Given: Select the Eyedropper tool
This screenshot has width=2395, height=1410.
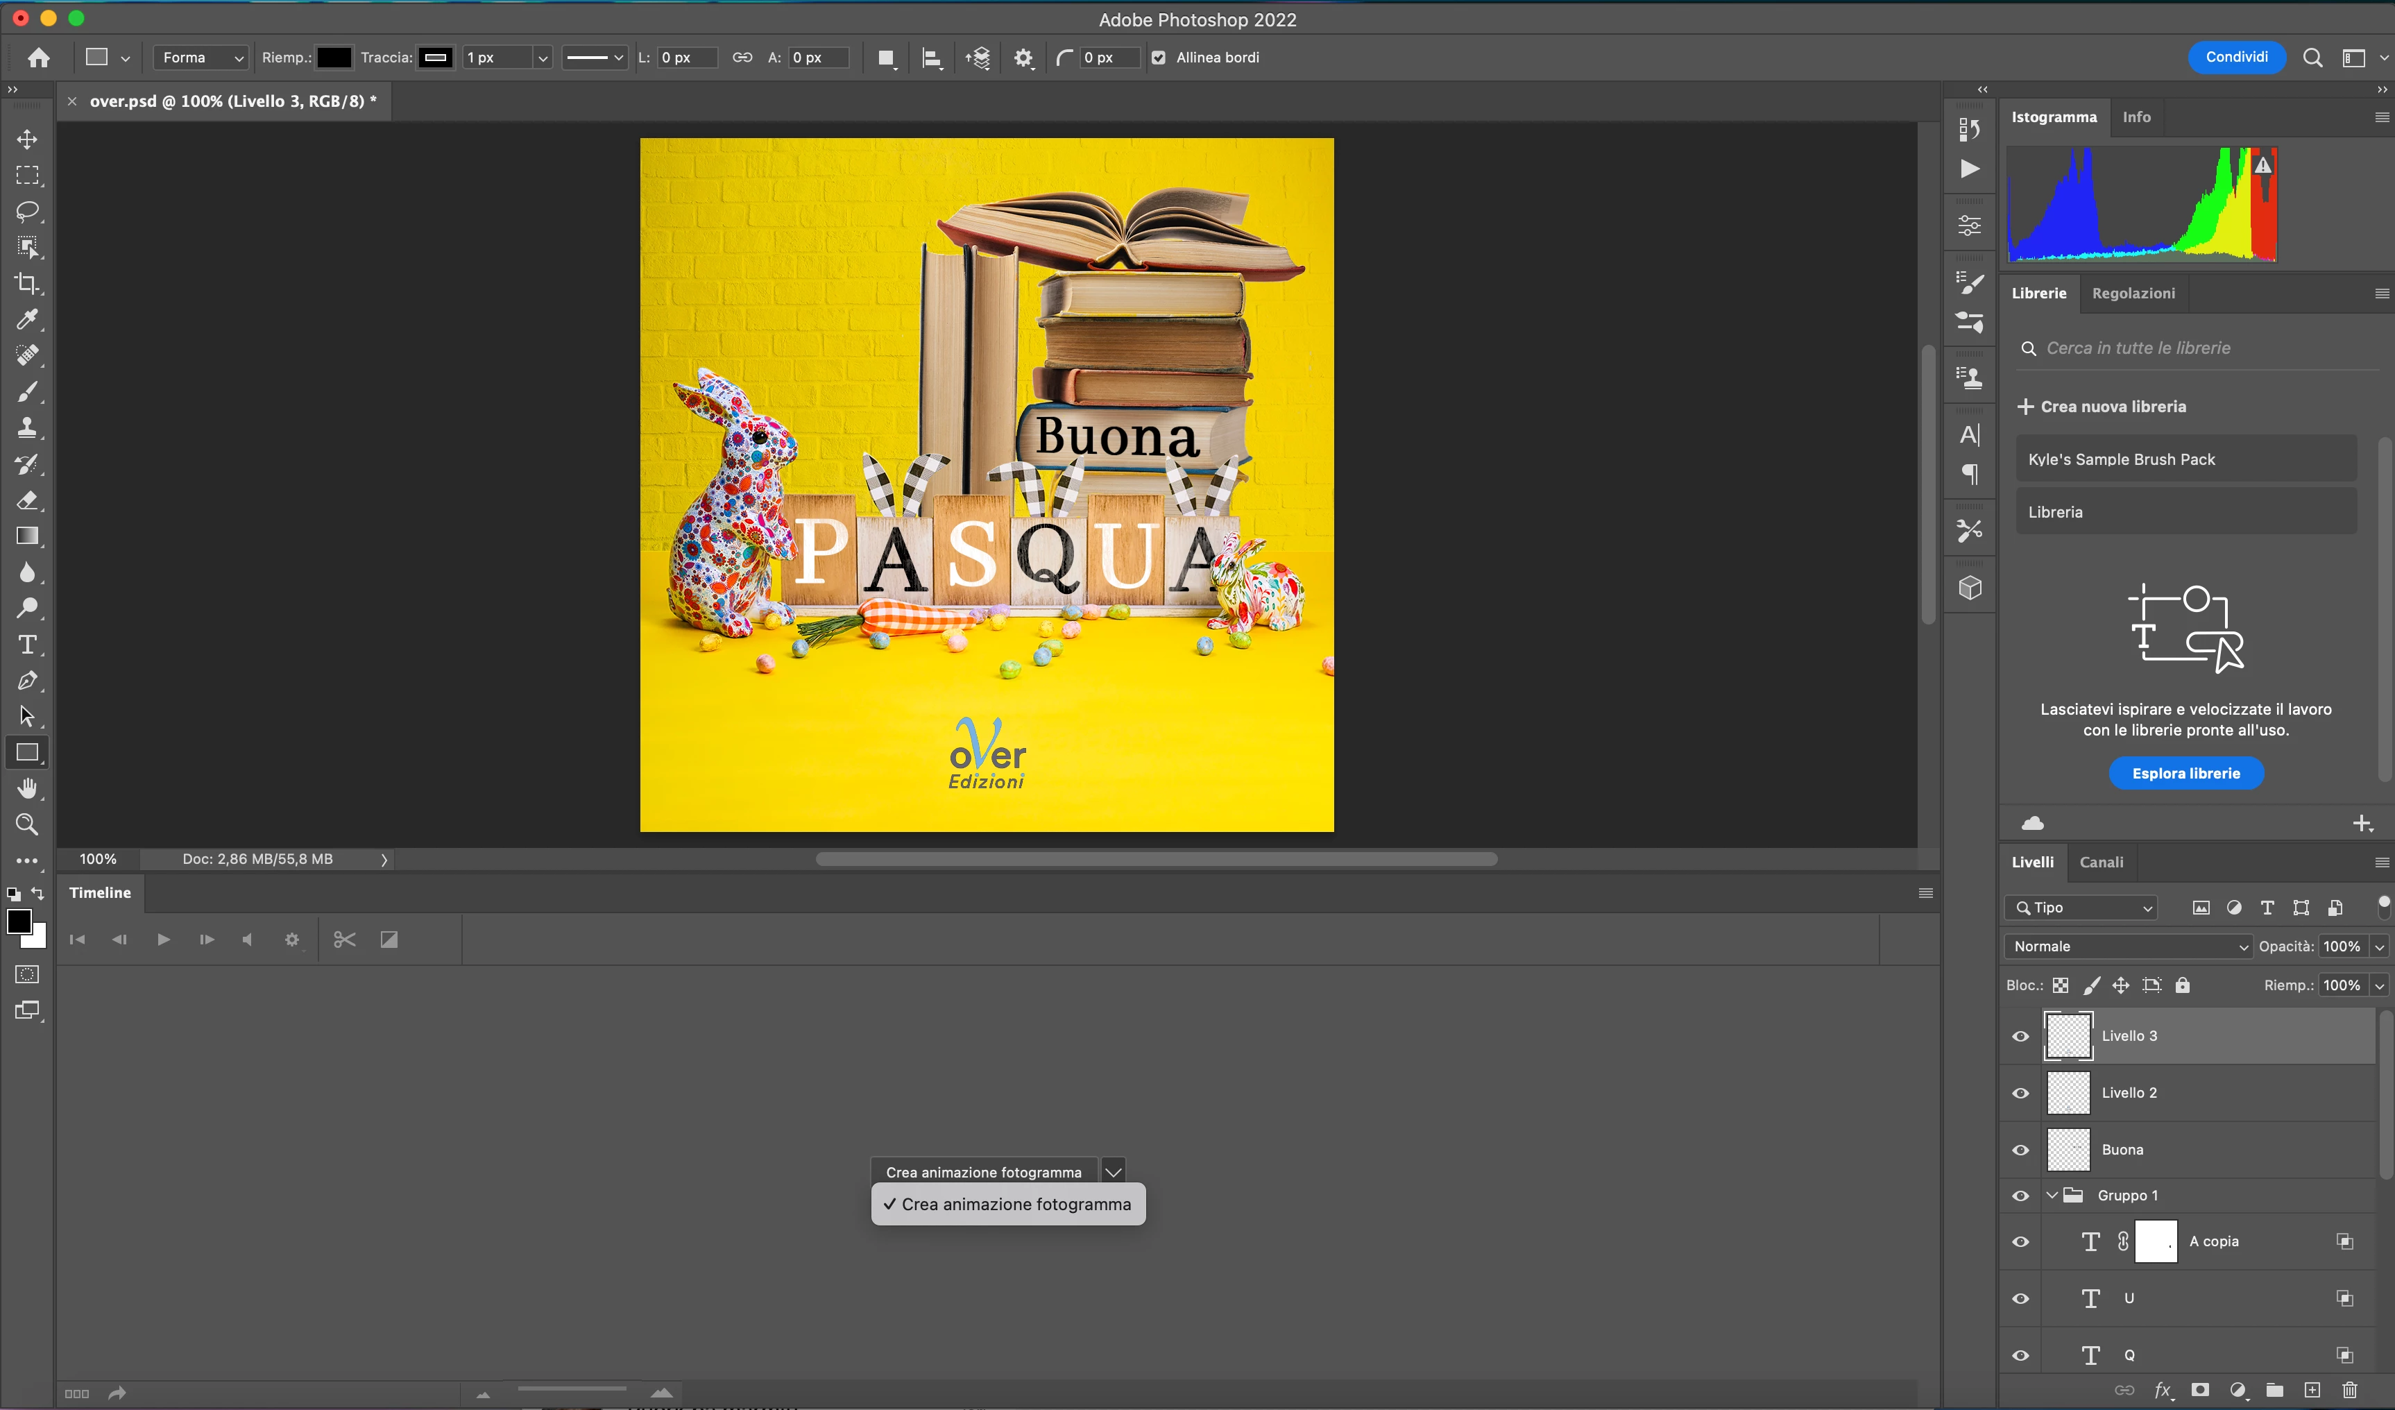Looking at the screenshot, I should 26,319.
